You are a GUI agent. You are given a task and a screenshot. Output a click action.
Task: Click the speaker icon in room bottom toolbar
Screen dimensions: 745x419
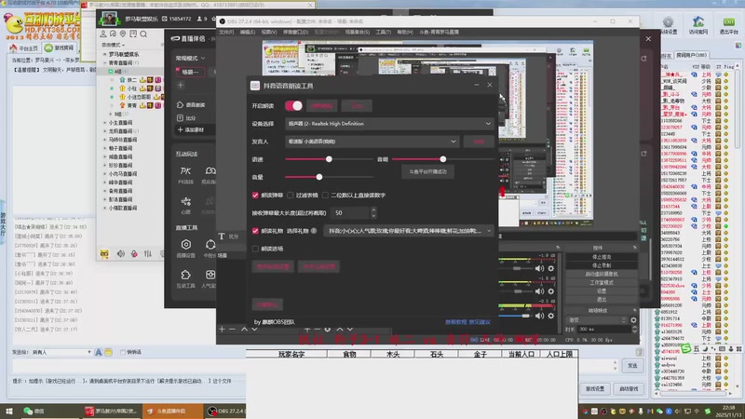[x=121, y=254]
